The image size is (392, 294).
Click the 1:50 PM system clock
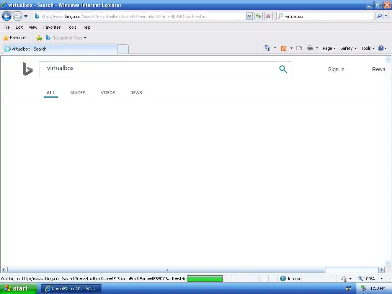(x=378, y=289)
